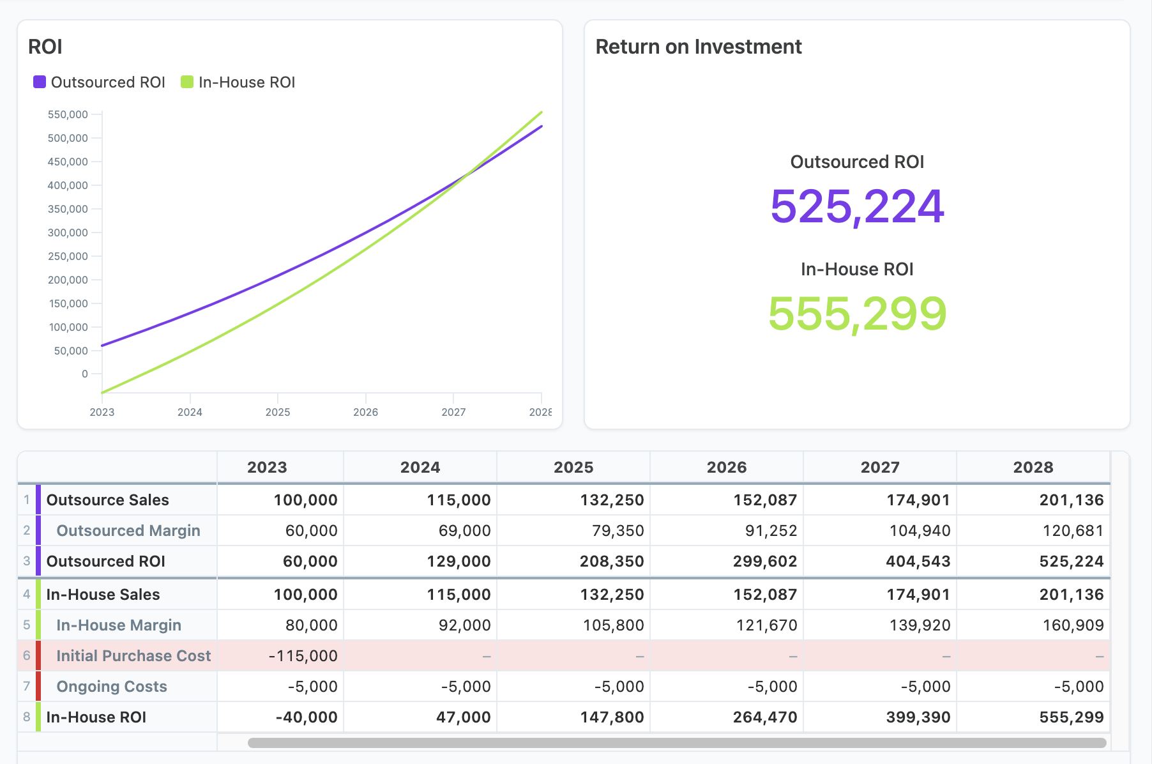1152x764 pixels.
Task: Toggle In-House ROI series via legend label
Action: pyautogui.click(x=246, y=82)
